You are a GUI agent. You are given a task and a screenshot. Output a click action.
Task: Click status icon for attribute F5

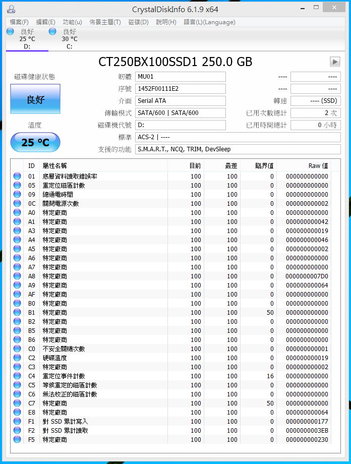(x=17, y=439)
